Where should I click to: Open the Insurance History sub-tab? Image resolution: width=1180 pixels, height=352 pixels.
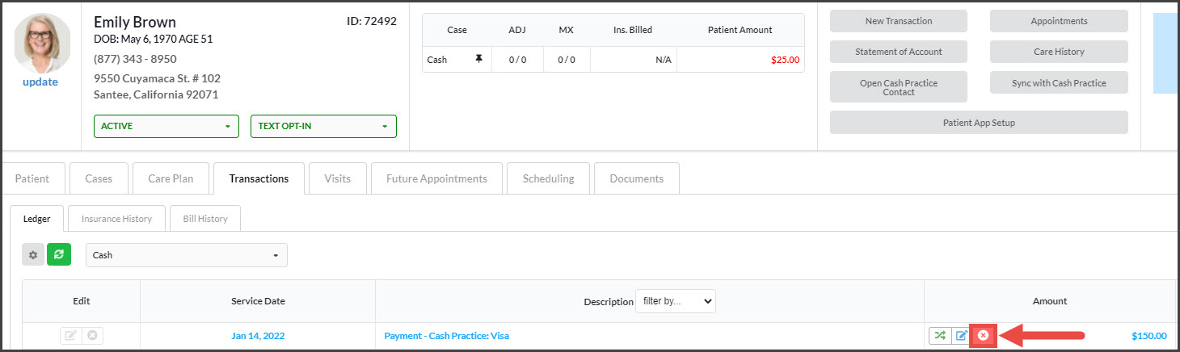pos(116,219)
